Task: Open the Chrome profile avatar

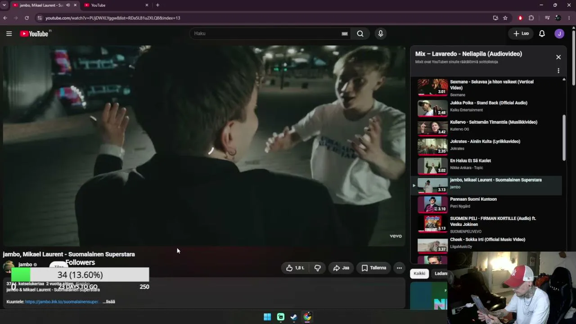Action: 558,18
